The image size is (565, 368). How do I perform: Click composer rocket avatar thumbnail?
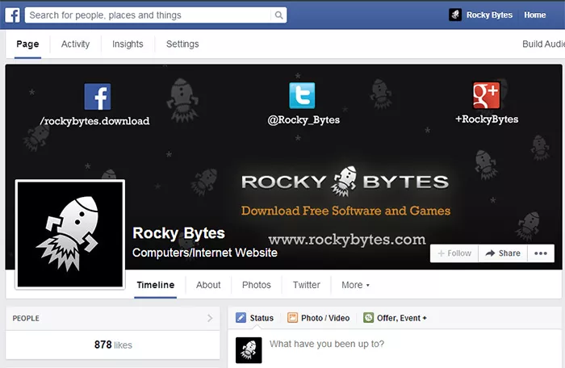249,350
